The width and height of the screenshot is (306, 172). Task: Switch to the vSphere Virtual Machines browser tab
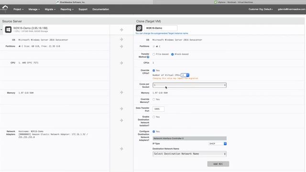point(229,2)
